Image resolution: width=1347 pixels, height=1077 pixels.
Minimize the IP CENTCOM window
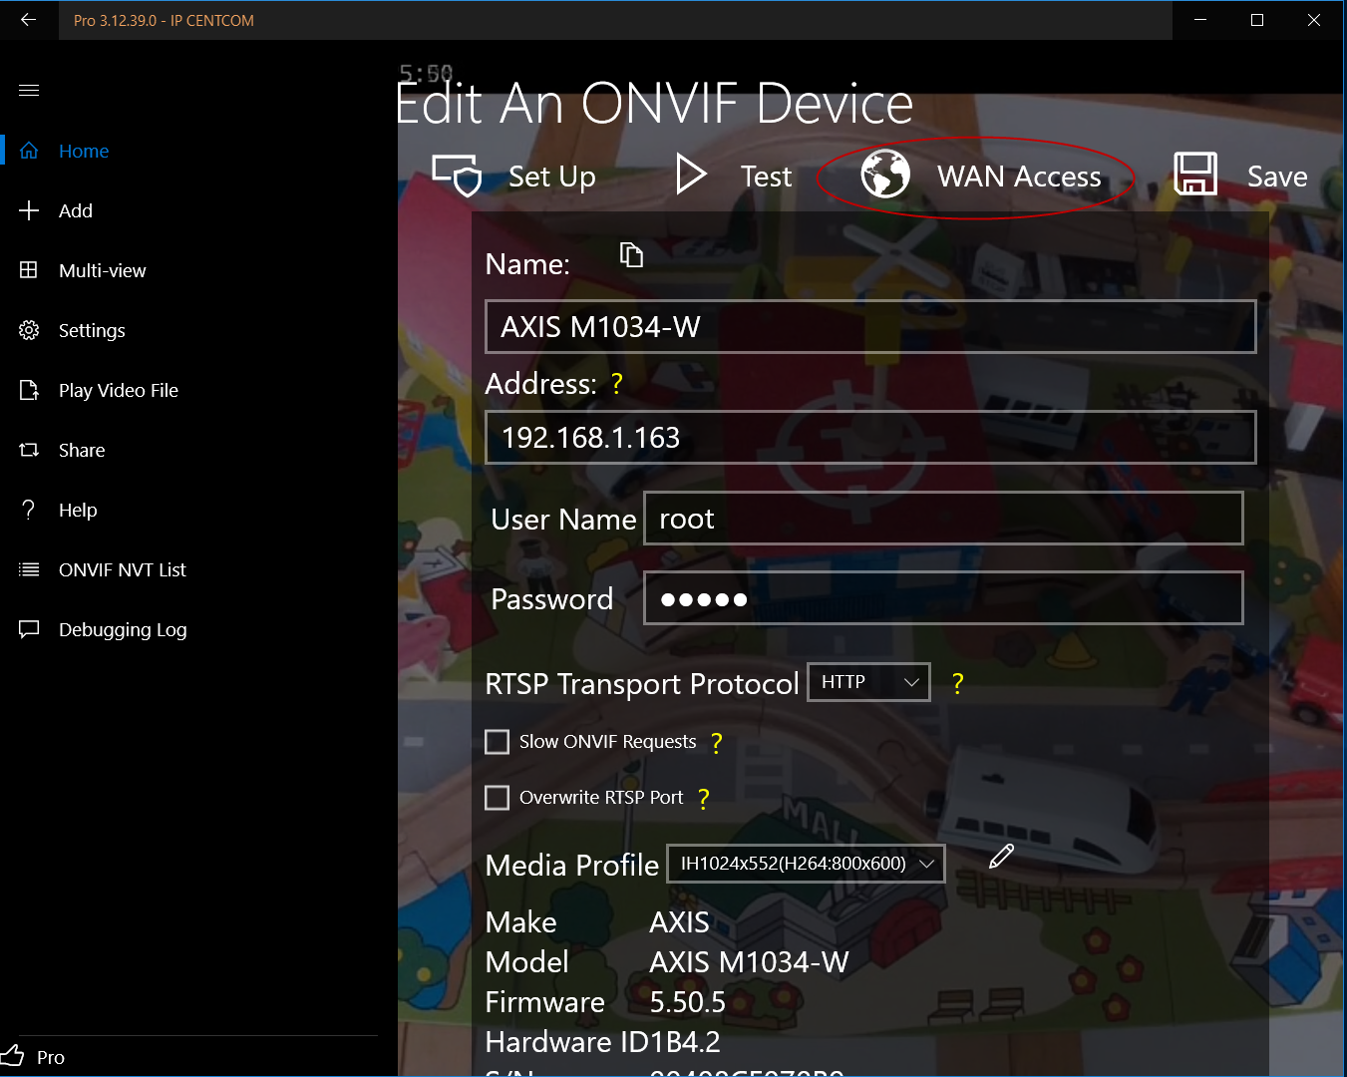1200,20
